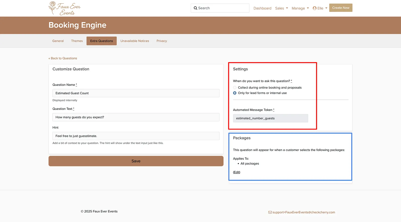Click the Customize Question heading
Screen dimensions: 401x222
tap(71, 69)
